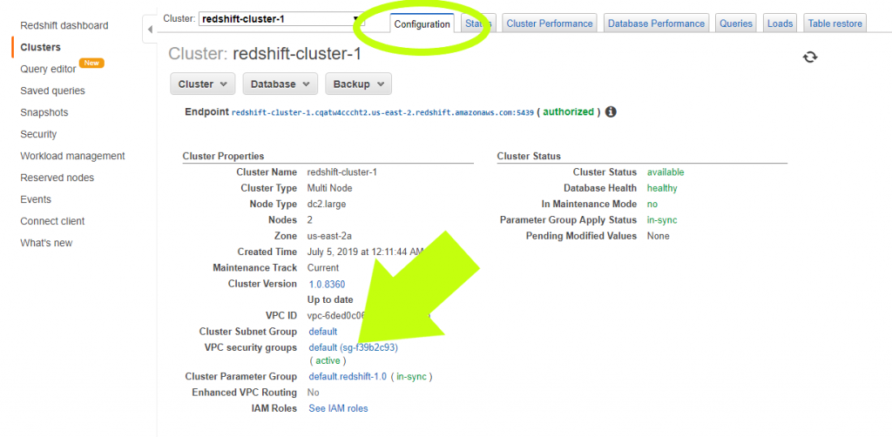Open the default Cluster Subnet Group link
This screenshot has width=892, height=437.
tap(322, 332)
